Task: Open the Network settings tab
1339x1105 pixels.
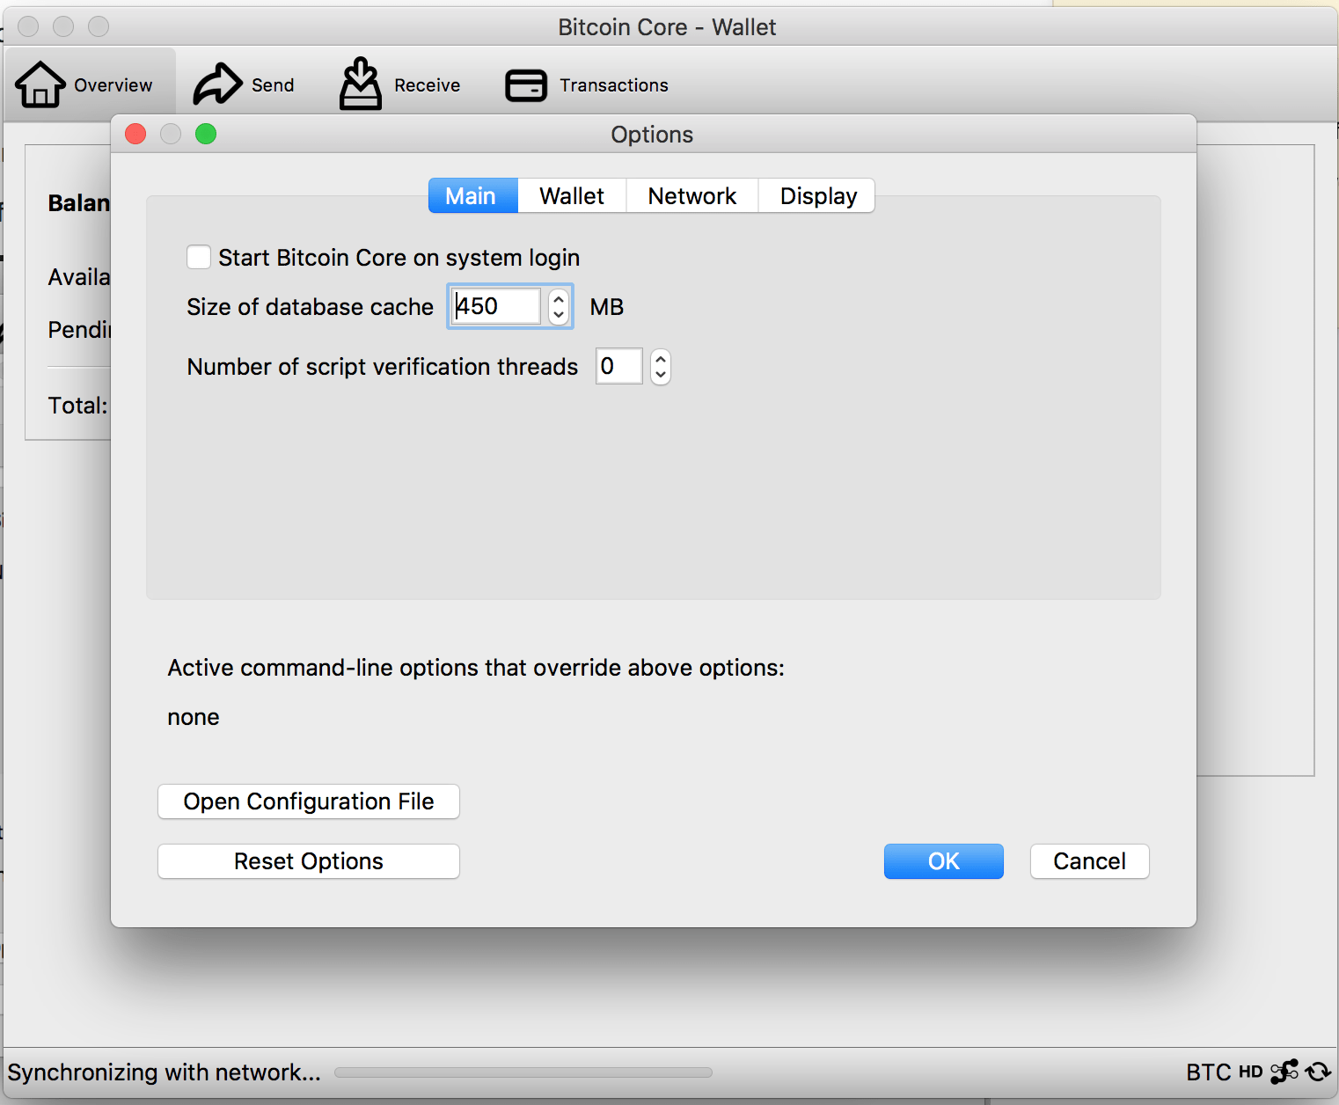Action: (691, 195)
